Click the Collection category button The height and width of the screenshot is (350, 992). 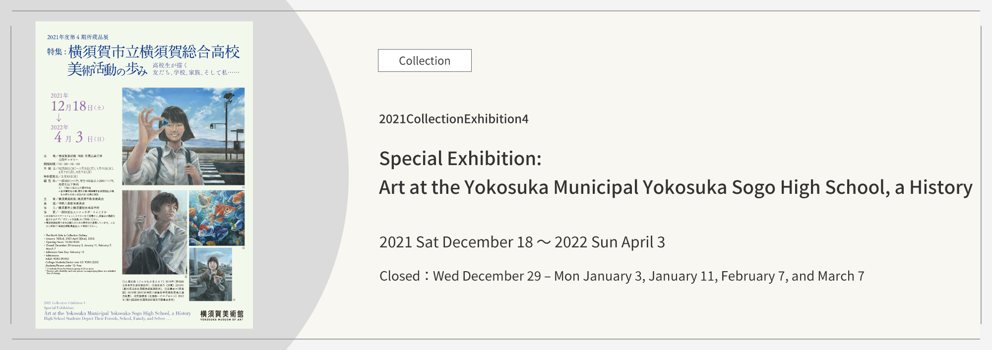tap(425, 60)
